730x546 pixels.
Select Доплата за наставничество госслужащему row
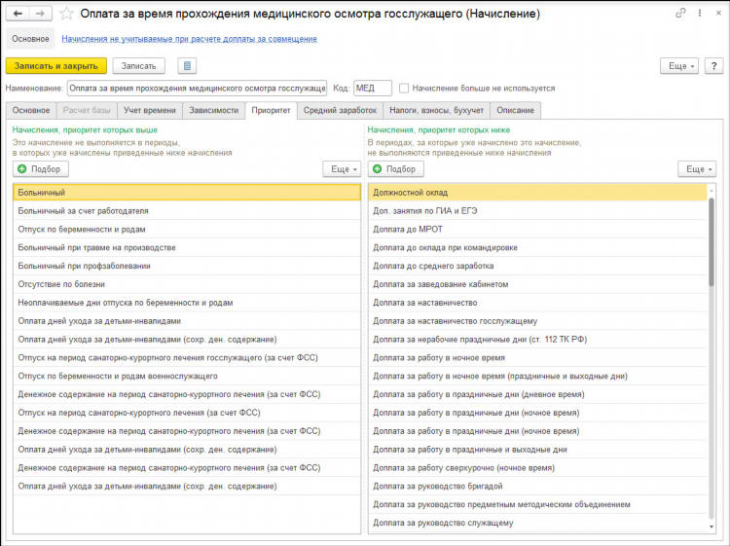tap(537, 321)
